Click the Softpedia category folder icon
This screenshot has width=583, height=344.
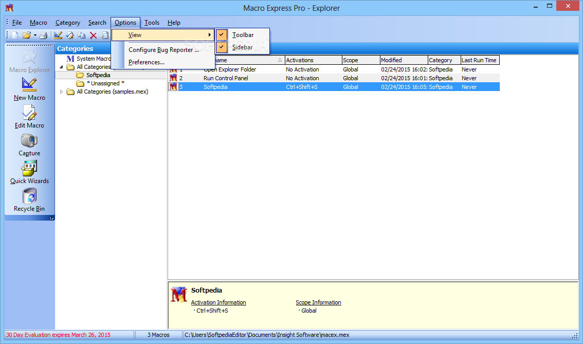(x=80, y=75)
